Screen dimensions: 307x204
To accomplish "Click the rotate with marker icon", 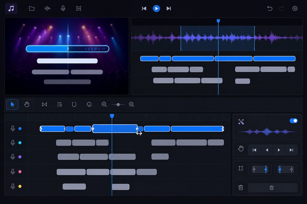I will pos(89,104).
